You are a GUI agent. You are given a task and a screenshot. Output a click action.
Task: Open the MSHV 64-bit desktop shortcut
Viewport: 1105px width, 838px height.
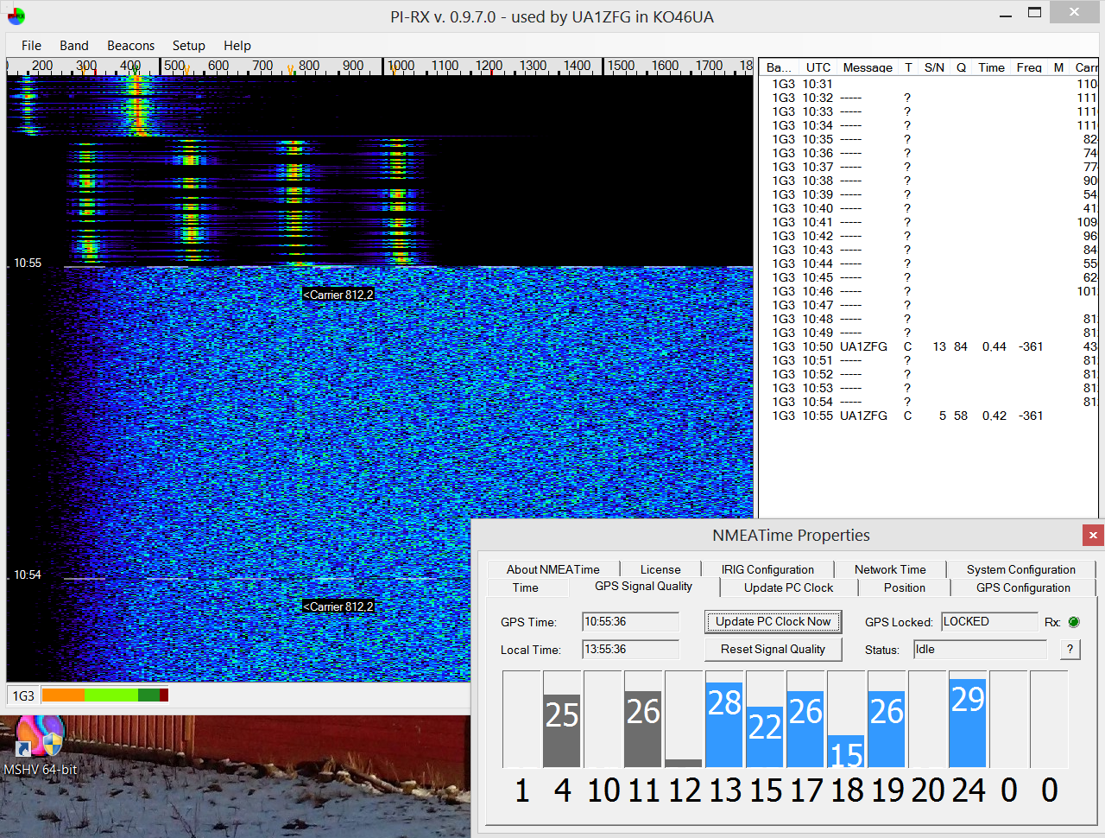pyautogui.click(x=40, y=742)
